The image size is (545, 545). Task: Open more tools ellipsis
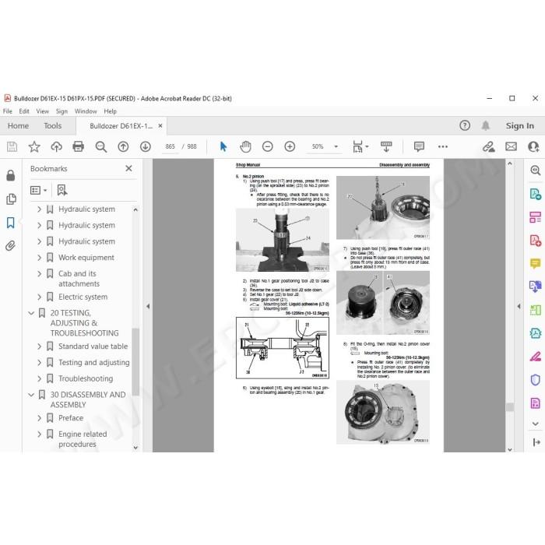443,146
